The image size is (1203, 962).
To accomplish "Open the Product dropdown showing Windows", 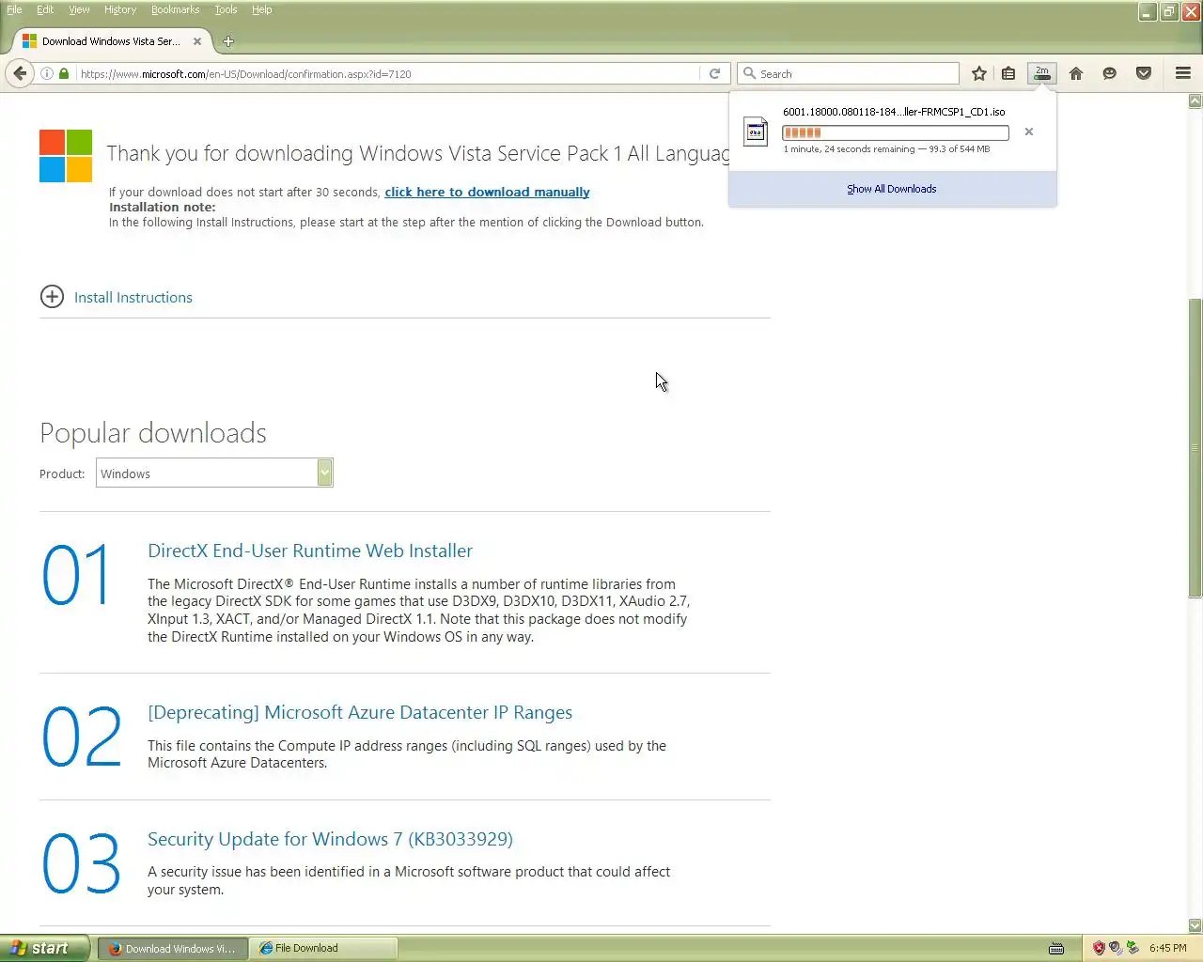I will click(214, 473).
